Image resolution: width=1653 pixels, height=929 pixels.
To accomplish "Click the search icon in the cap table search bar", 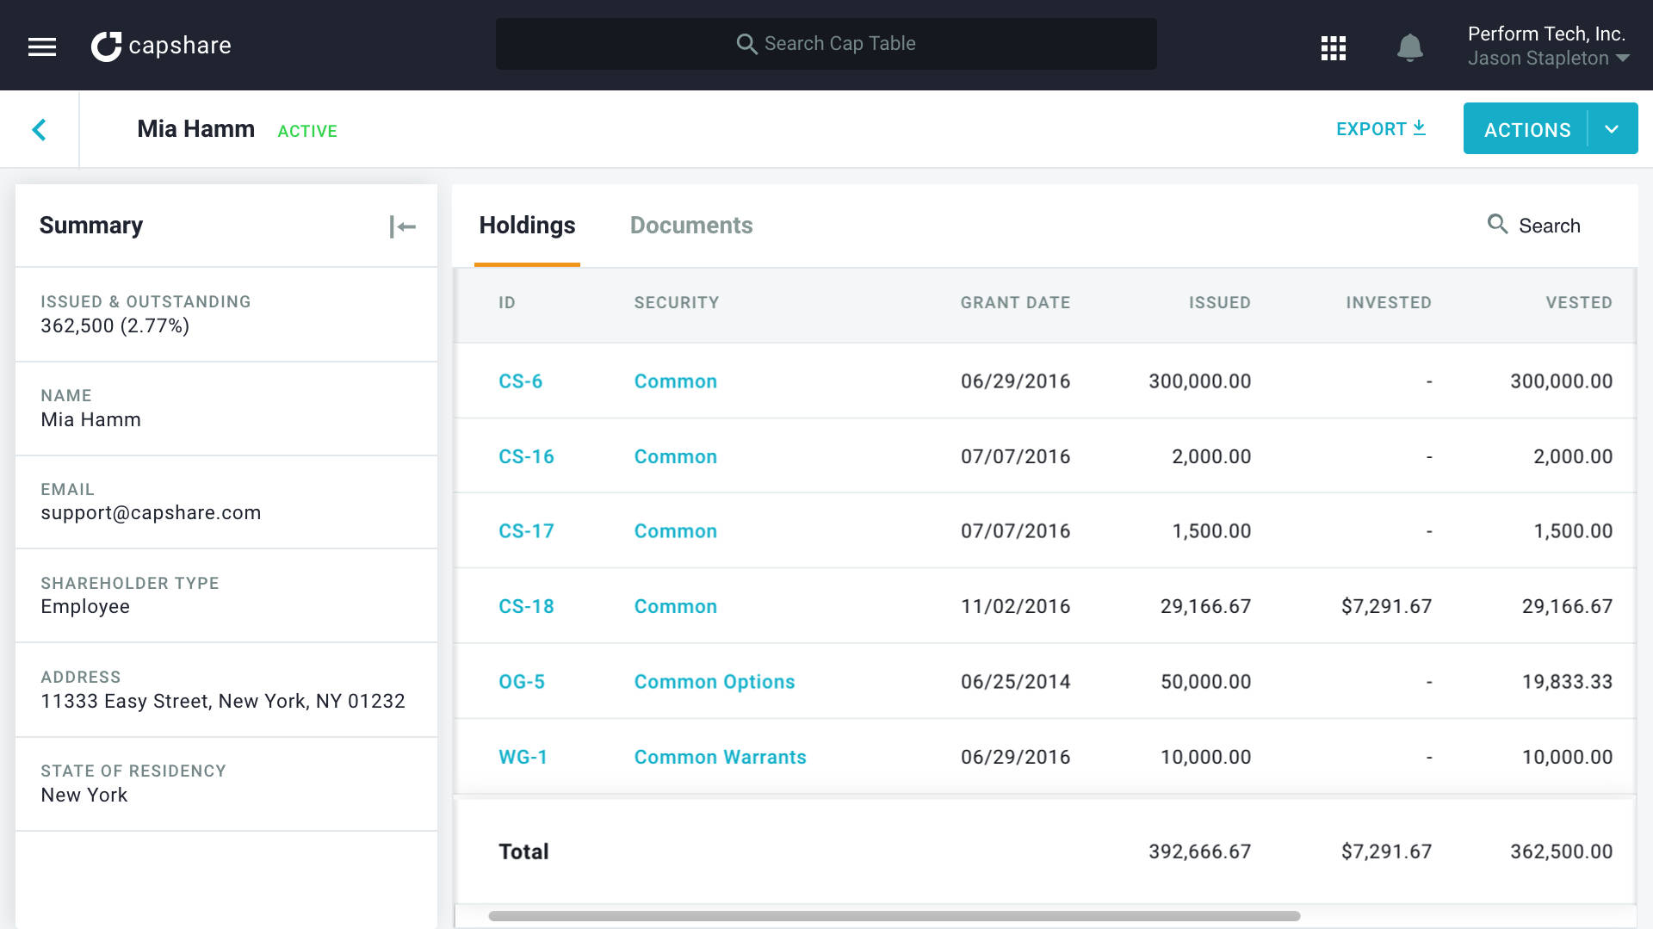I will [746, 43].
